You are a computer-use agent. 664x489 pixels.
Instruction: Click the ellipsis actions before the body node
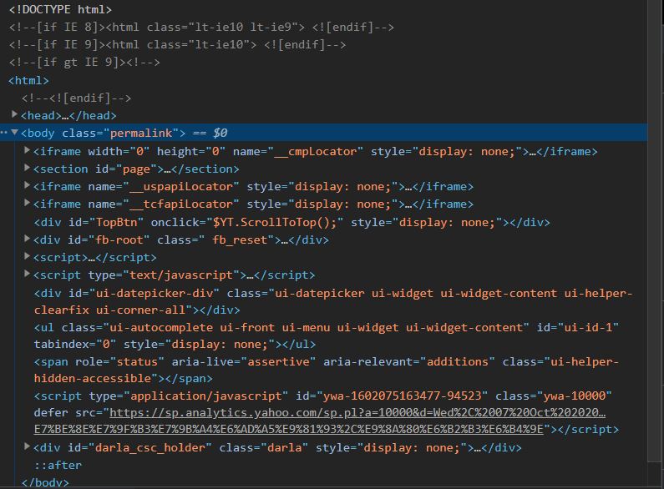click(x=4, y=133)
